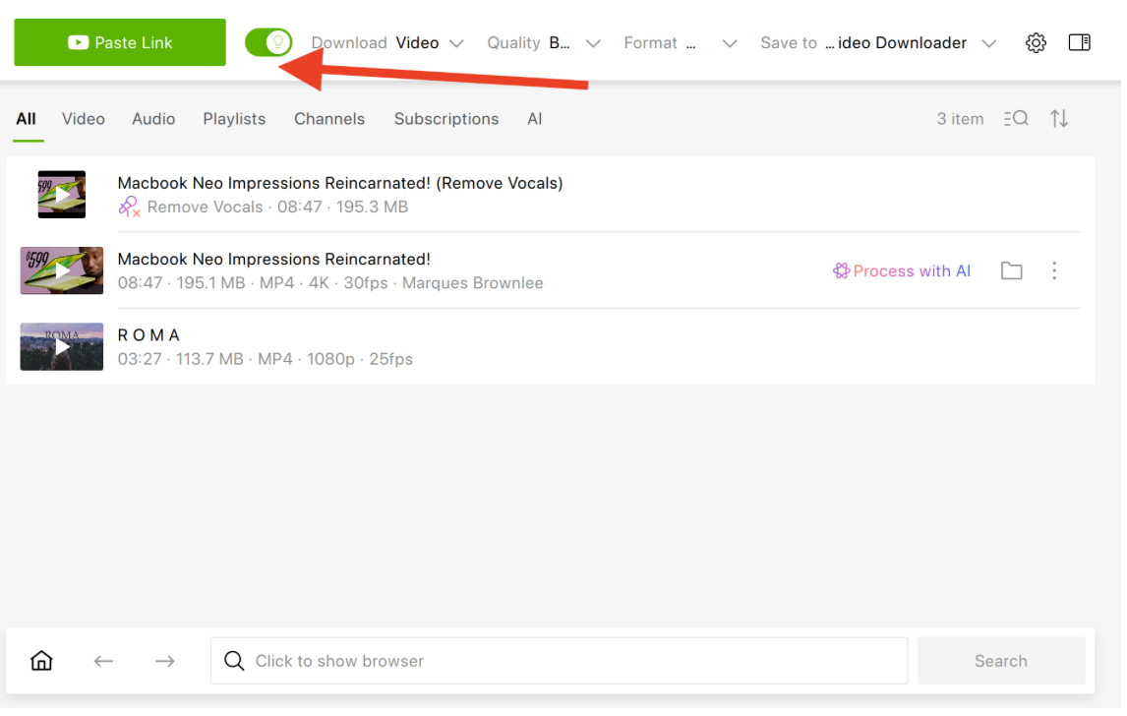Screen dimensions: 1127x716
Task: Click '03:27 · 113.7 MB · MP4 · 1080p' details
Action: click(x=236, y=359)
